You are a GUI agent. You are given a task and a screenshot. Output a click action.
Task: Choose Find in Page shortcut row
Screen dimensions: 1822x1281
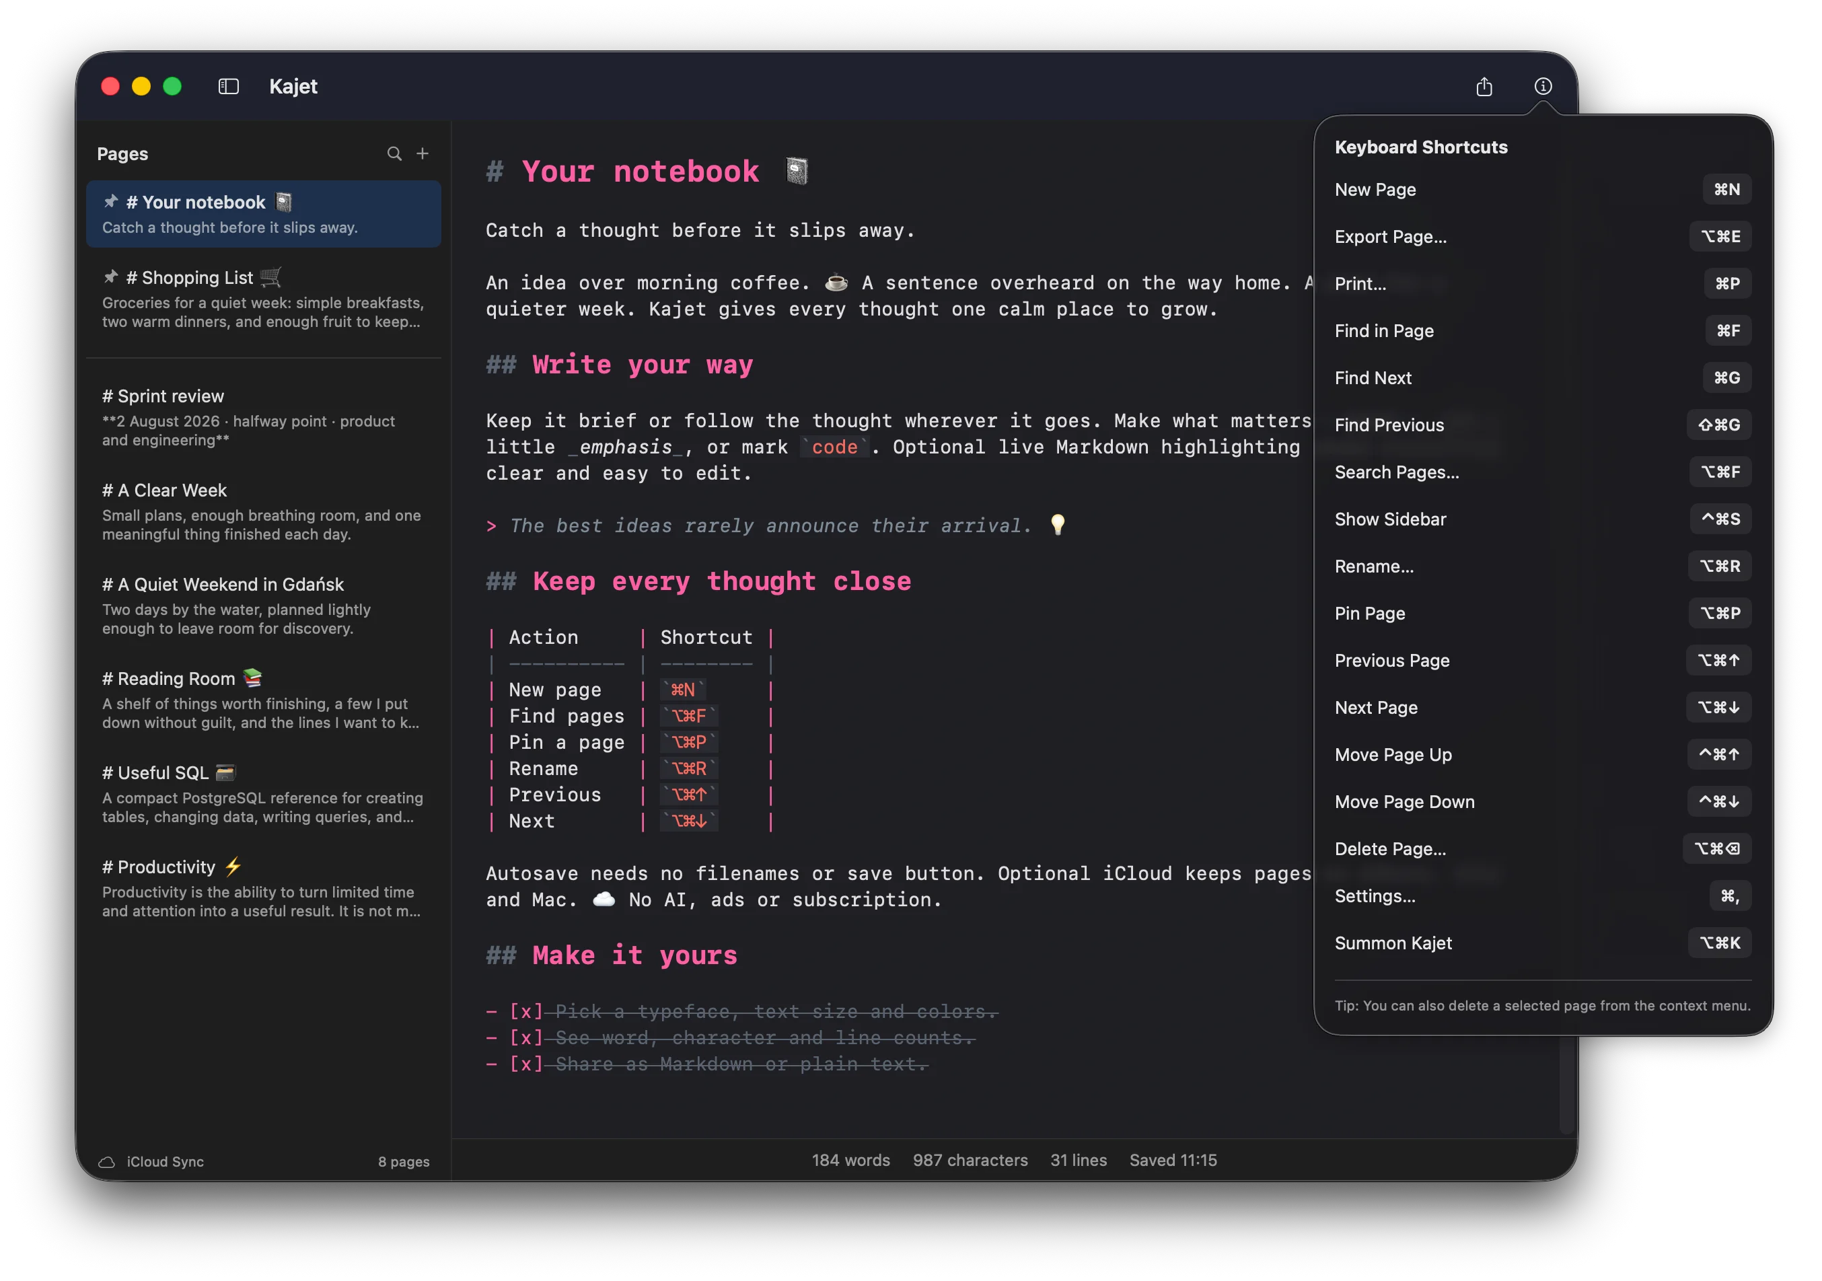(x=1543, y=331)
